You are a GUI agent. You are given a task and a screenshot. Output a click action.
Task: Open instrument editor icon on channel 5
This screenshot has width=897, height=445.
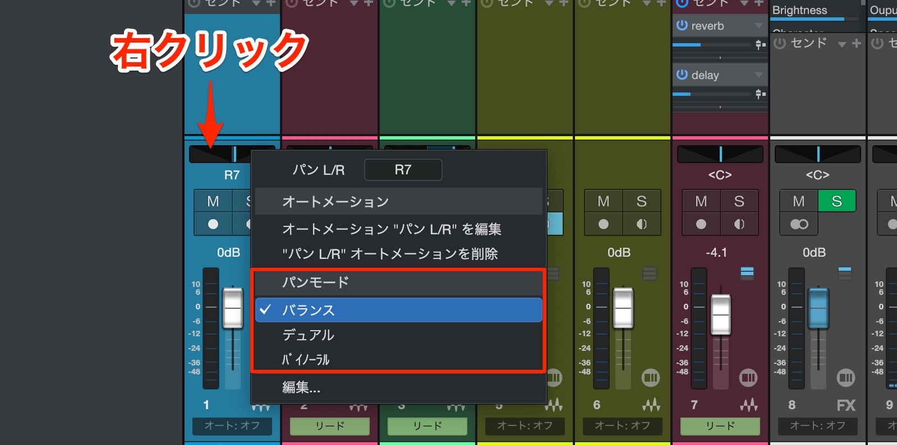(x=554, y=404)
